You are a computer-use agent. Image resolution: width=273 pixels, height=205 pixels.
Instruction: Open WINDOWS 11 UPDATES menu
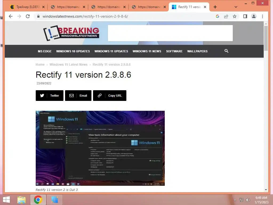[x=111, y=51]
